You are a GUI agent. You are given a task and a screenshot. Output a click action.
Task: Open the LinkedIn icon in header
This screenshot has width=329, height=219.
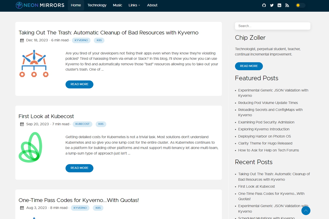pos(279,5)
